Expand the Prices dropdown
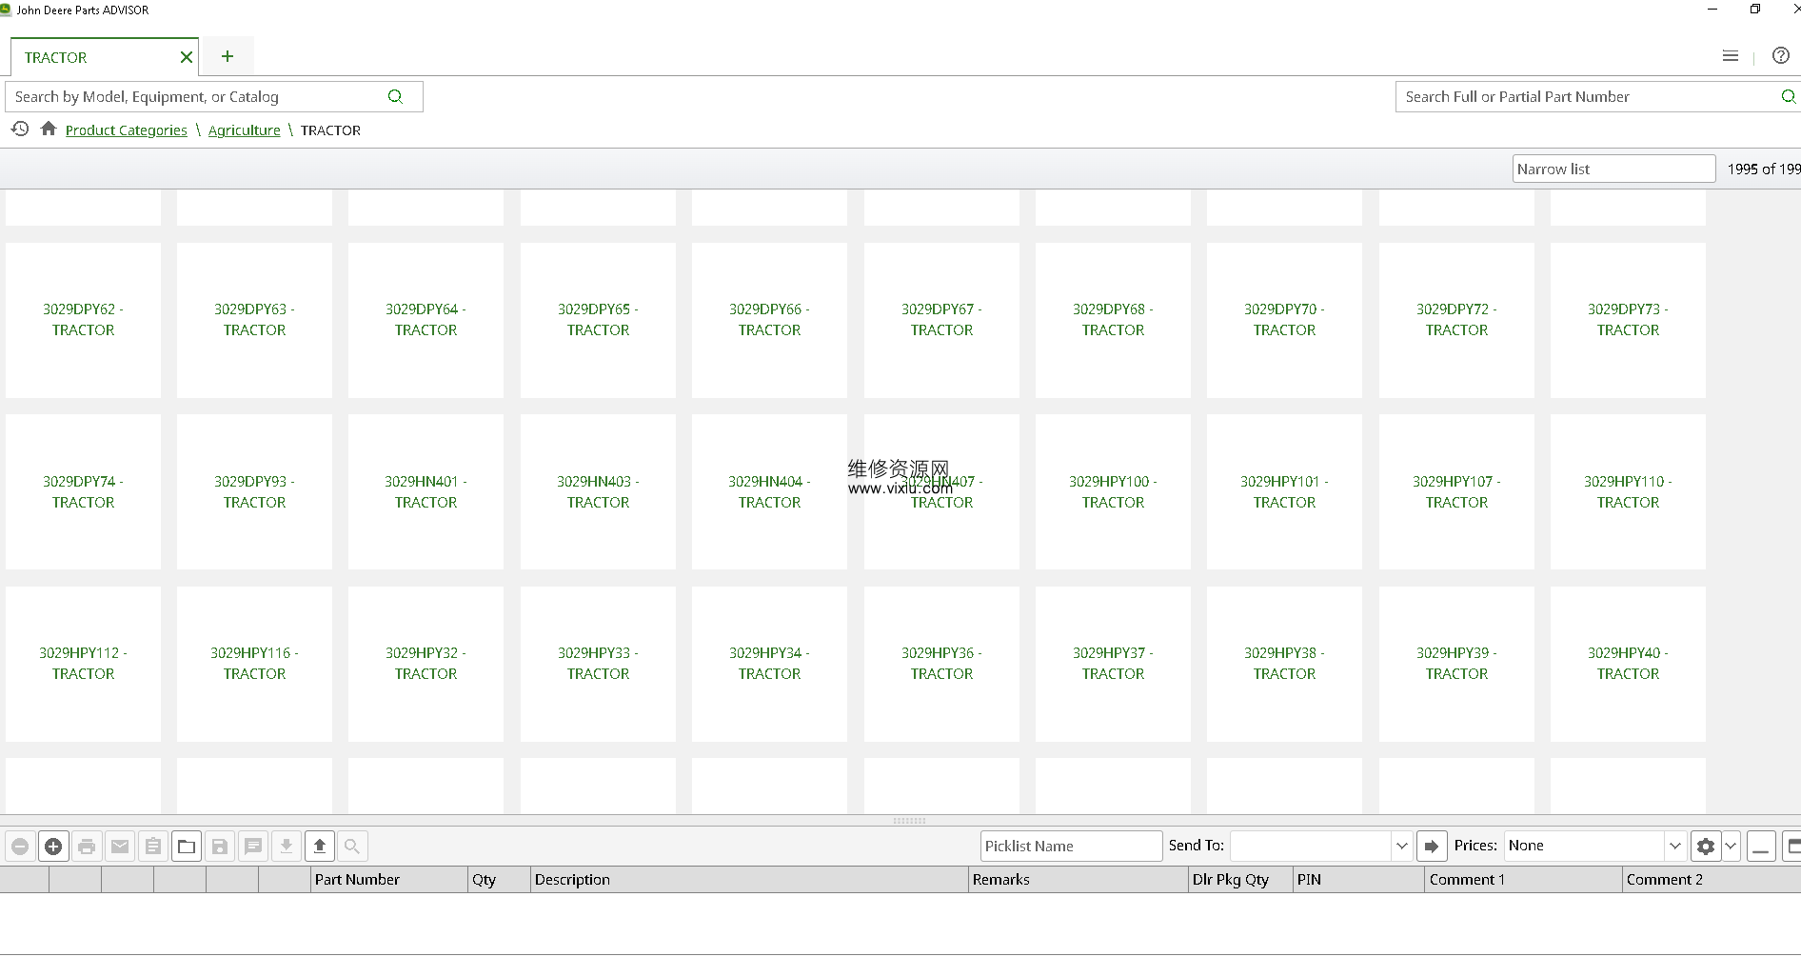1801x957 pixels. point(1675,846)
